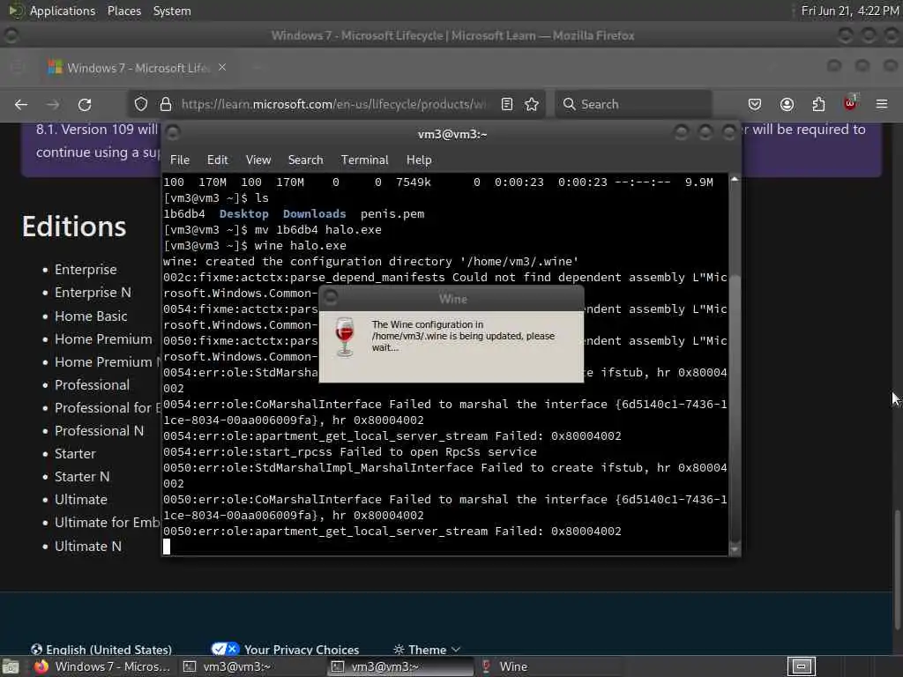Open the Terminal menu in terminal
The image size is (903, 677).
(364, 160)
